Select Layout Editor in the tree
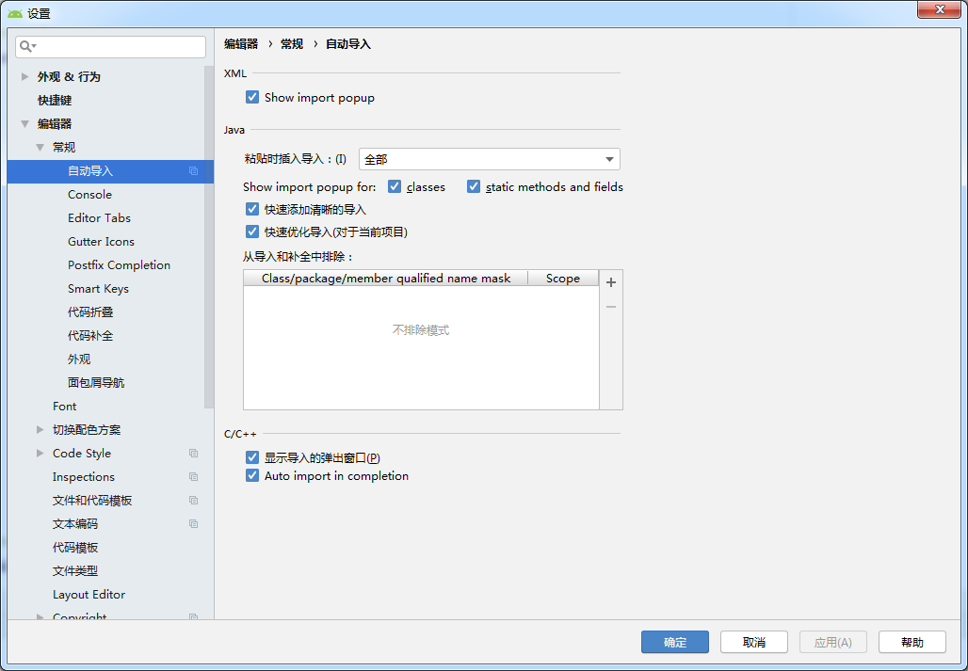Screen dimensions: 968x671 tap(89, 594)
